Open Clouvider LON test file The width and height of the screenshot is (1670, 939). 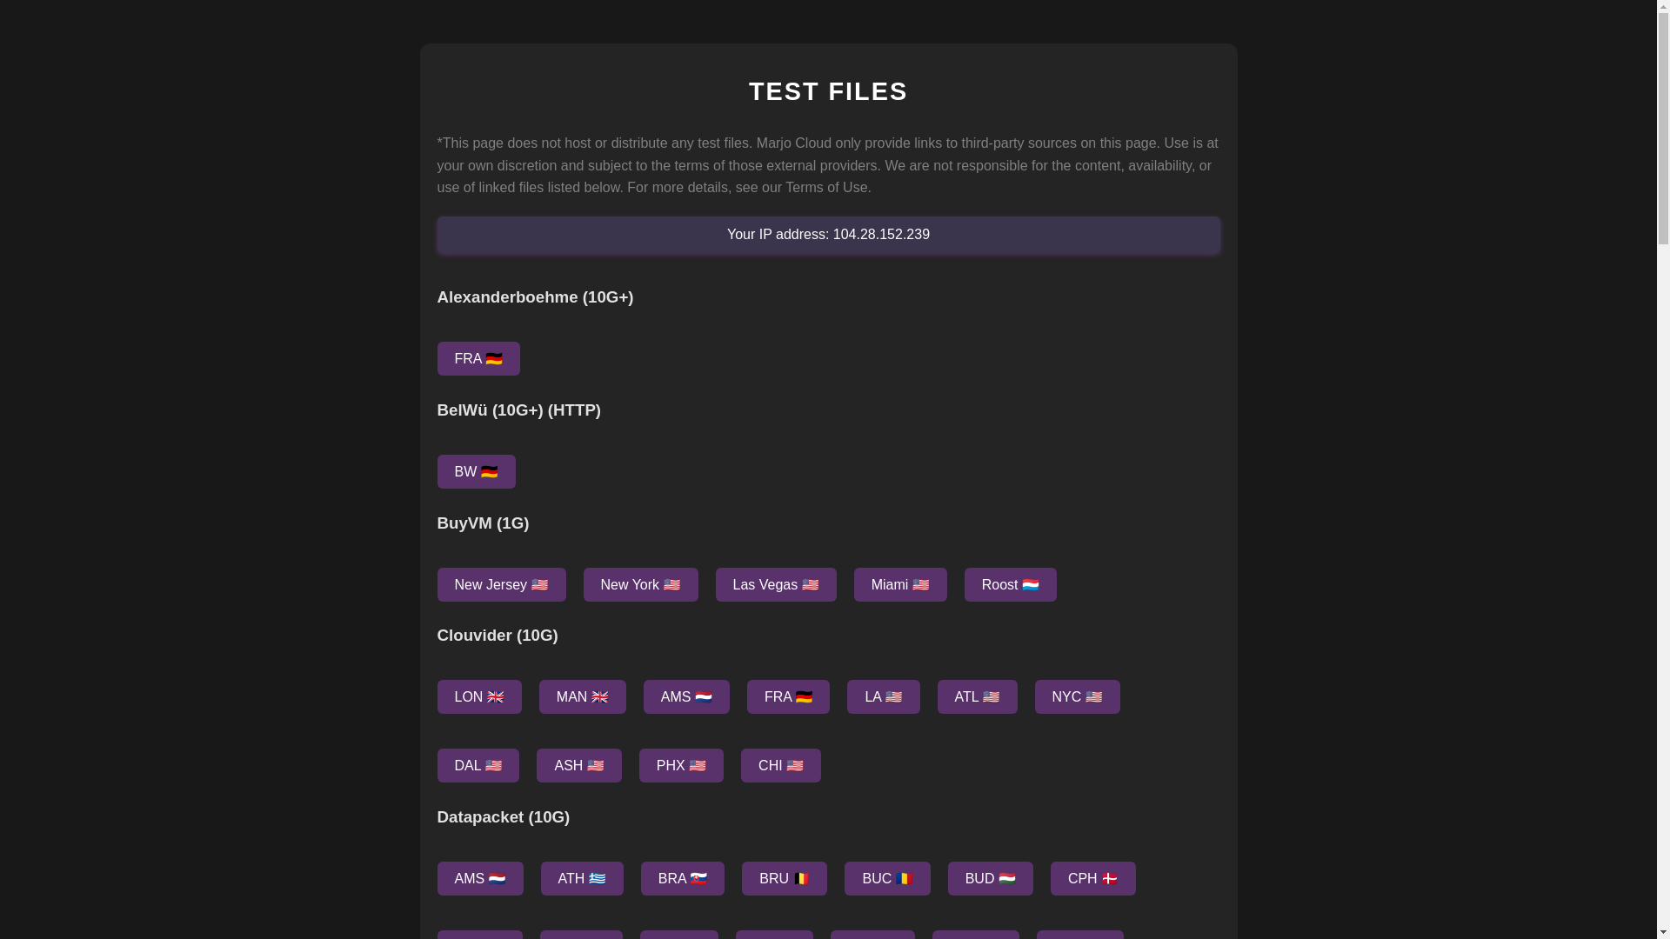click(478, 696)
